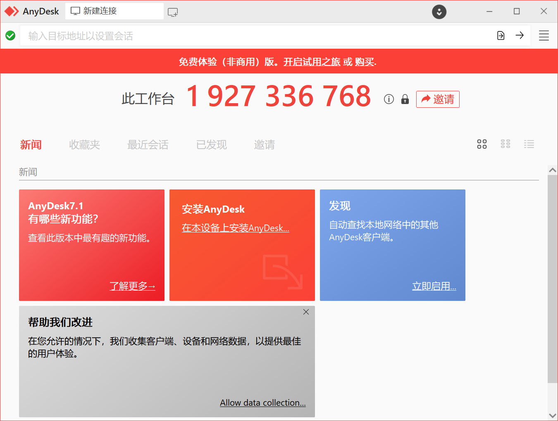Image resolution: width=558 pixels, height=421 pixels.
Task: Click Allow data collection link
Action: tap(263, 402)
